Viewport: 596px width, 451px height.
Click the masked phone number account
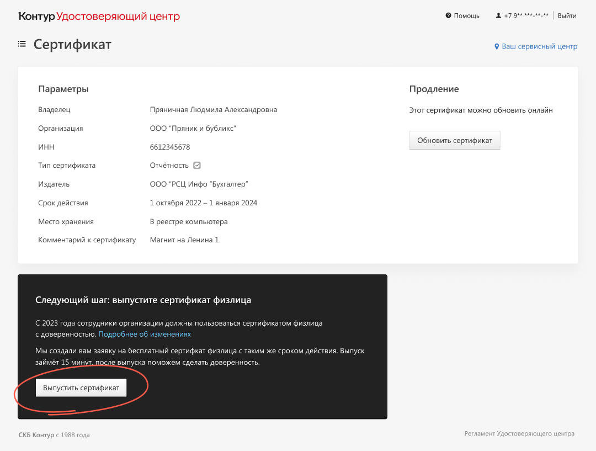click(x=526, y=16)
